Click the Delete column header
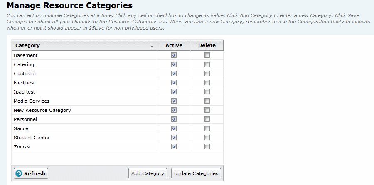This screenshot has width=374, height=185. point(207,45)
